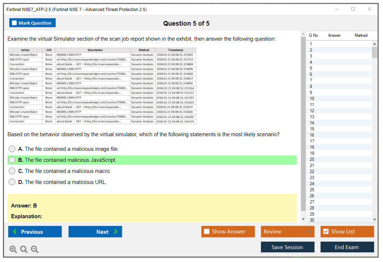Image resolution: width=383 pixels, height=262 pixels.
Task: Maximize the exam window
Action: (353, 9)
